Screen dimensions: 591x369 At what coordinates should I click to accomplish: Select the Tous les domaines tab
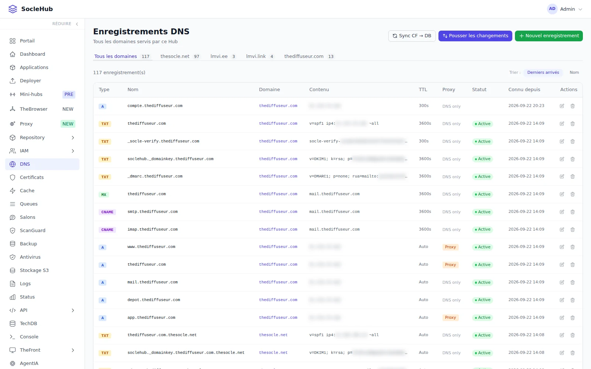[x=122, y=56]
